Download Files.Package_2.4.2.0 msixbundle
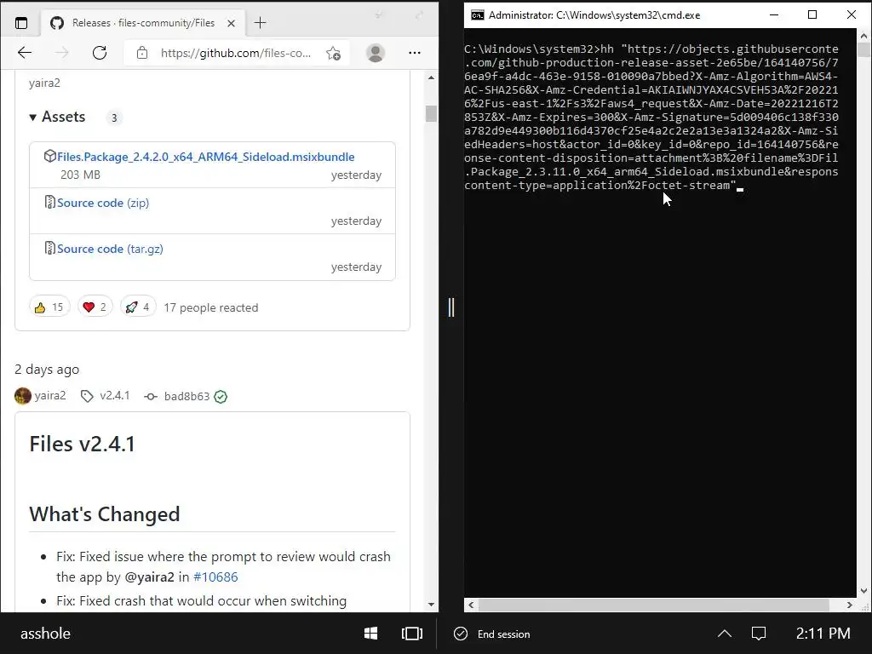The width and height of the screenshot is (872, 654). click(206, 157)
